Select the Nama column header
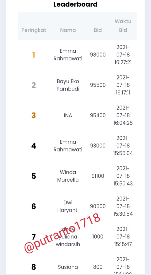This screenshot has height=275, width=151. point(68,30)
